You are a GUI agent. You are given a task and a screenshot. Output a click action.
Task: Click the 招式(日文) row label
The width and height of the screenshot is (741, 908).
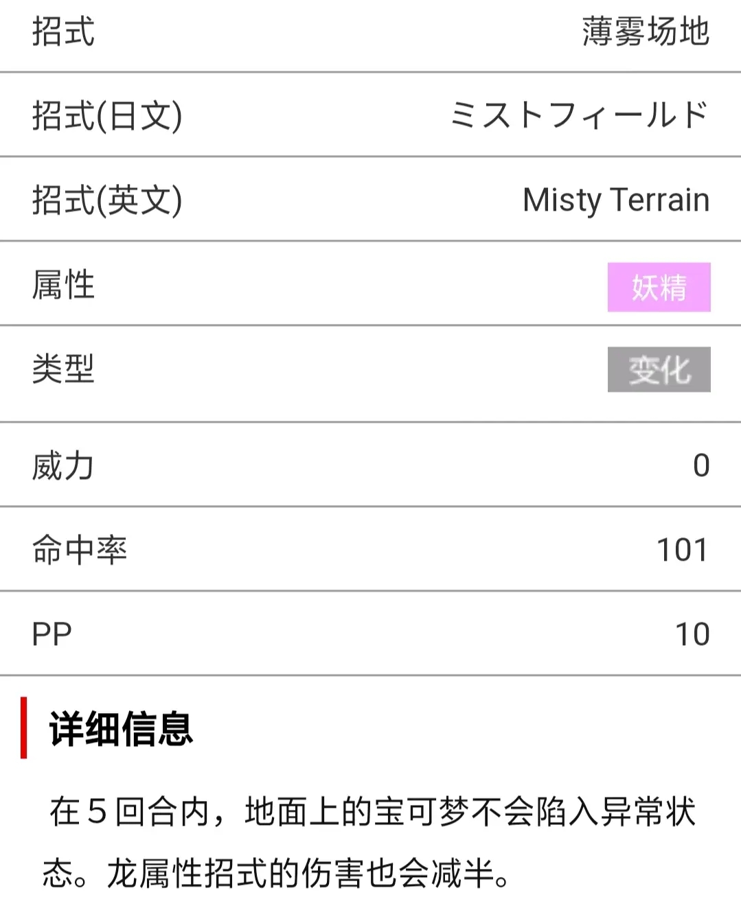click(x=107, y=115)
